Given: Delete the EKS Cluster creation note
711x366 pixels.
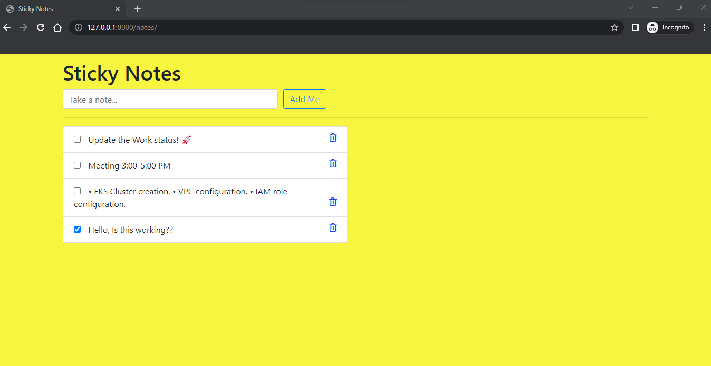Looking at the screenshot, I should coord(333,202).
